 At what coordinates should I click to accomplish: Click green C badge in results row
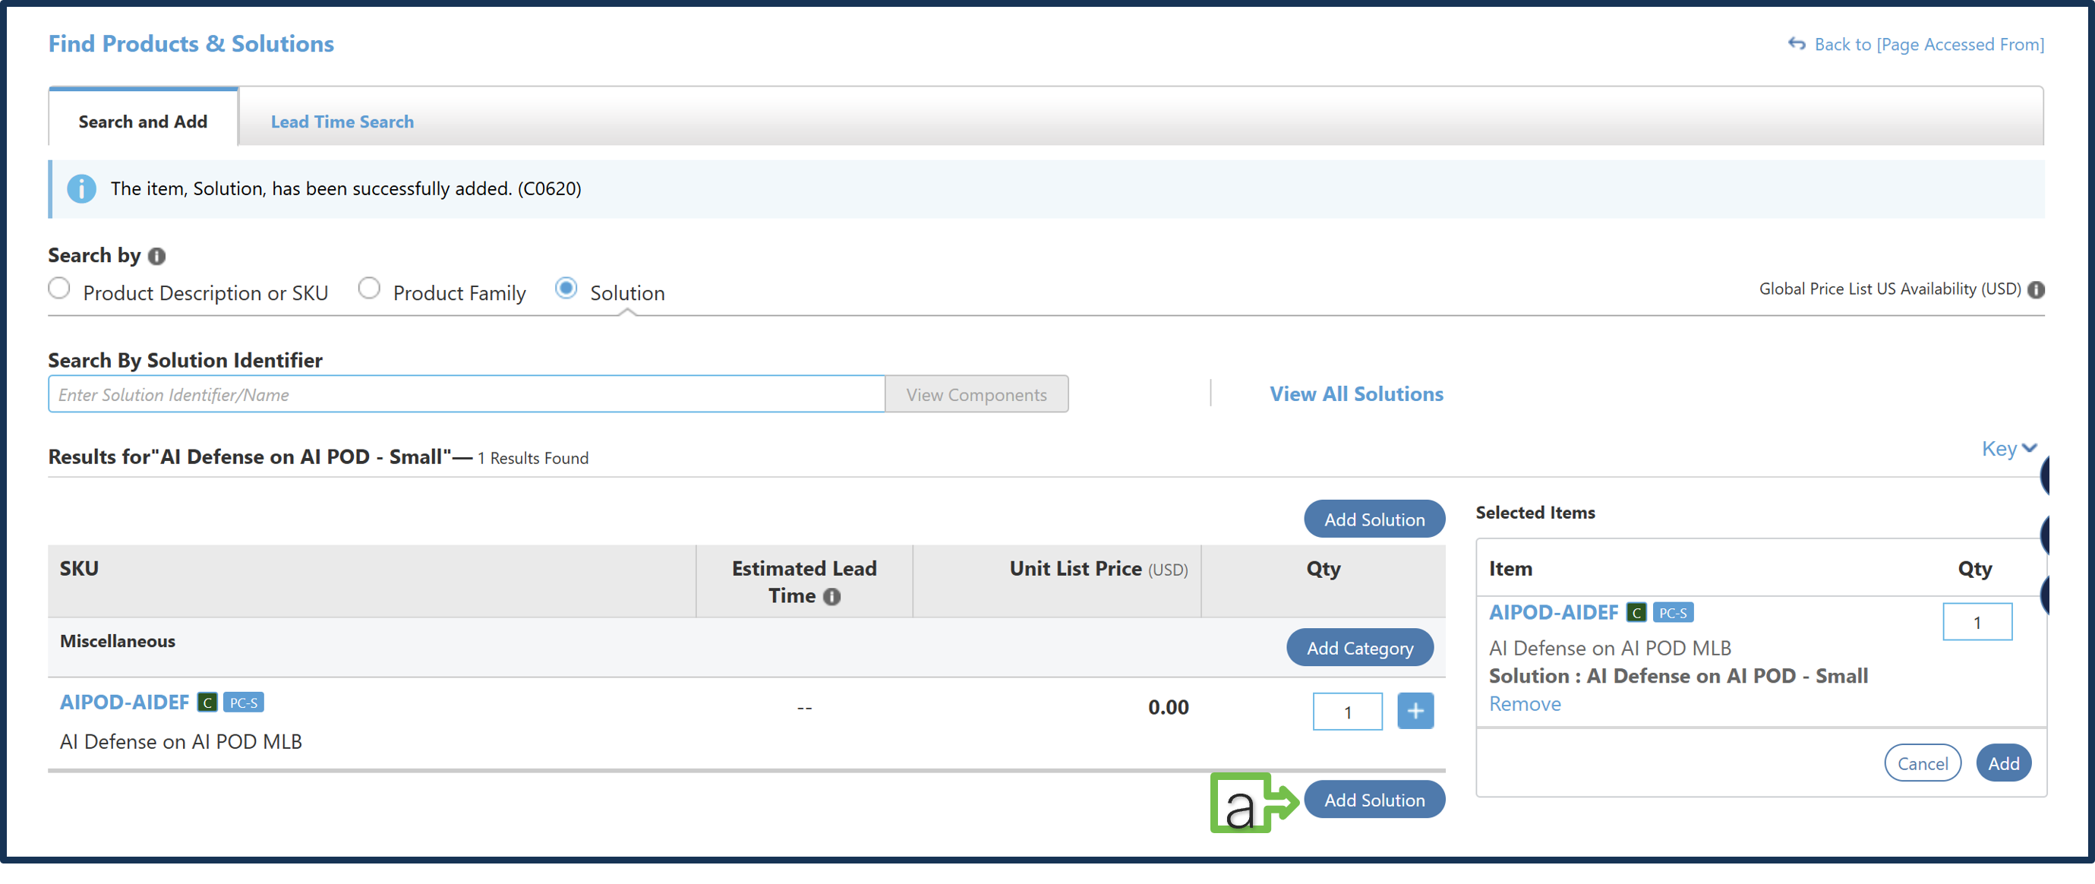point(207,702)
